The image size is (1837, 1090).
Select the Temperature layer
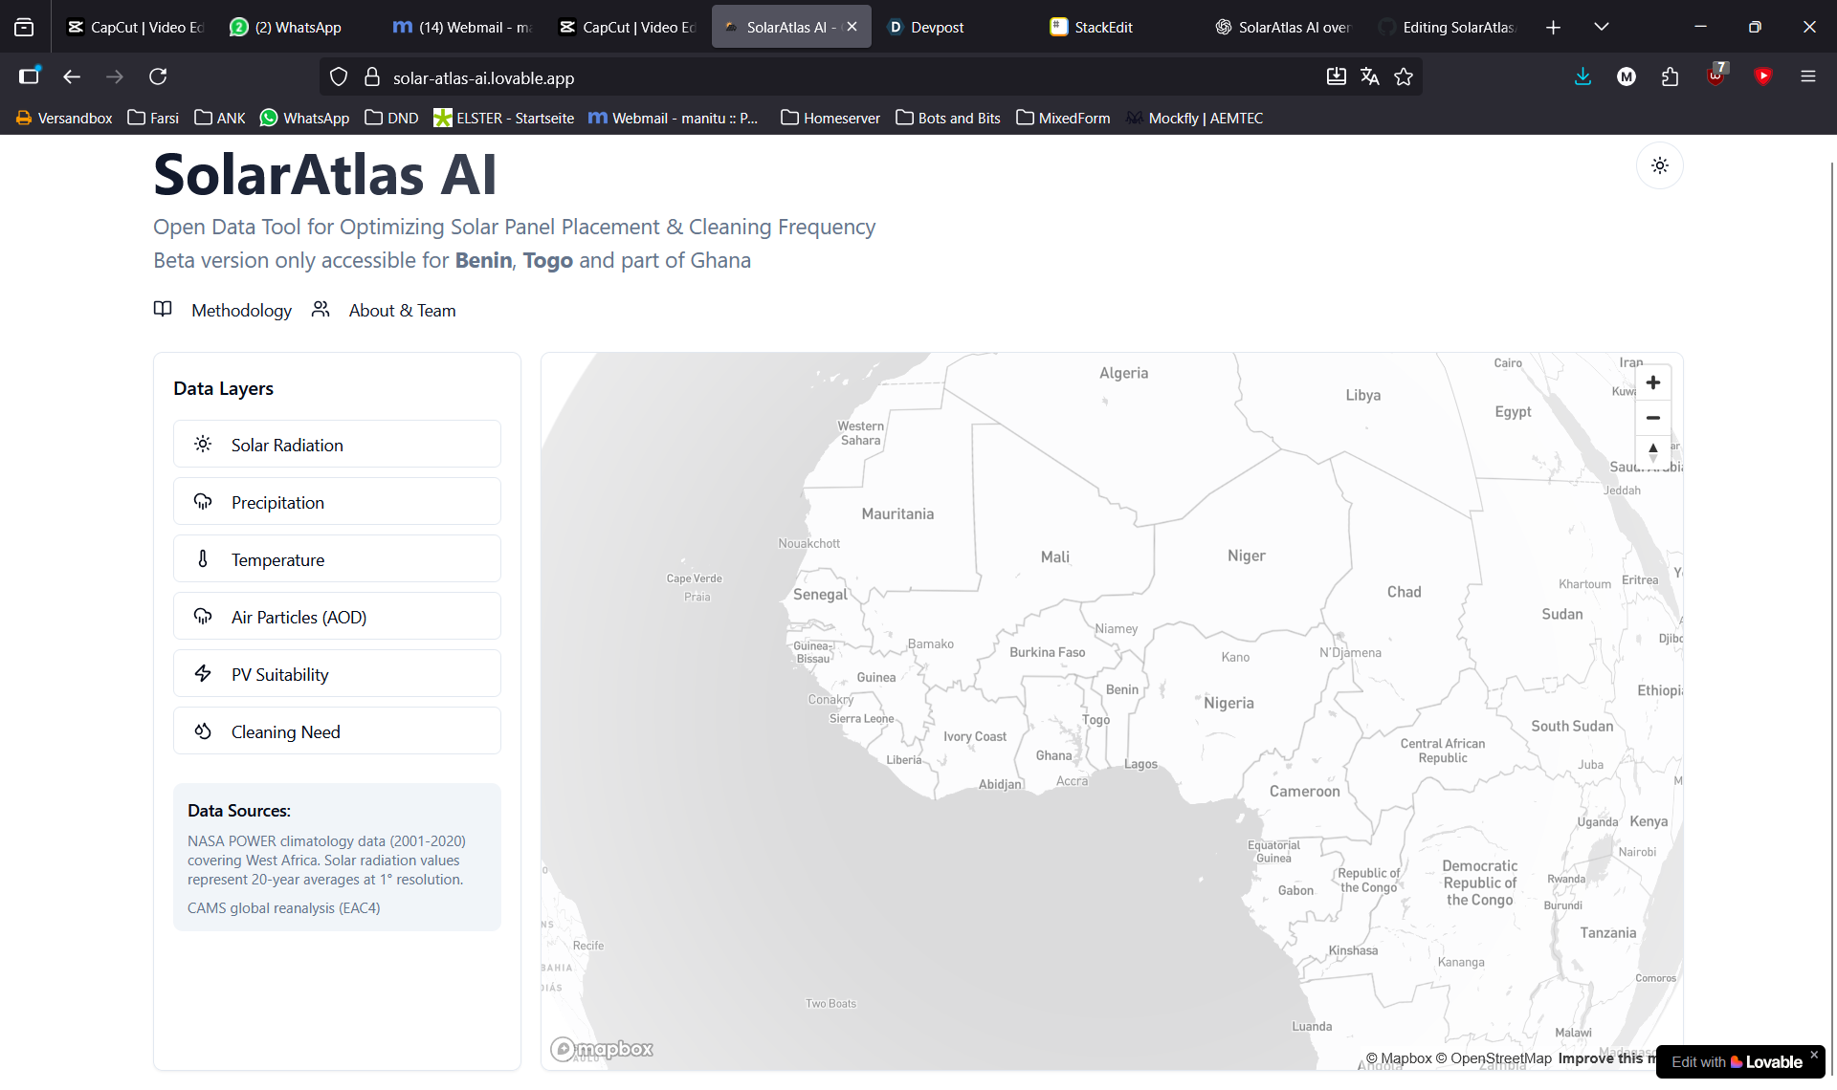point(337,559)
